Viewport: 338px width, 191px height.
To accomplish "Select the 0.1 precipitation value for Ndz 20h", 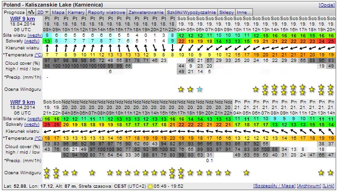I will (209, 161).
